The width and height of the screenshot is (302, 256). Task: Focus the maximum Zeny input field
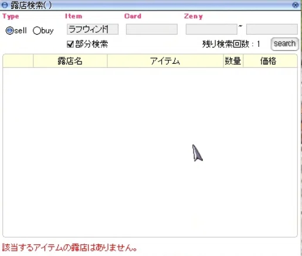pyautogui.click(x=272, y=29)
